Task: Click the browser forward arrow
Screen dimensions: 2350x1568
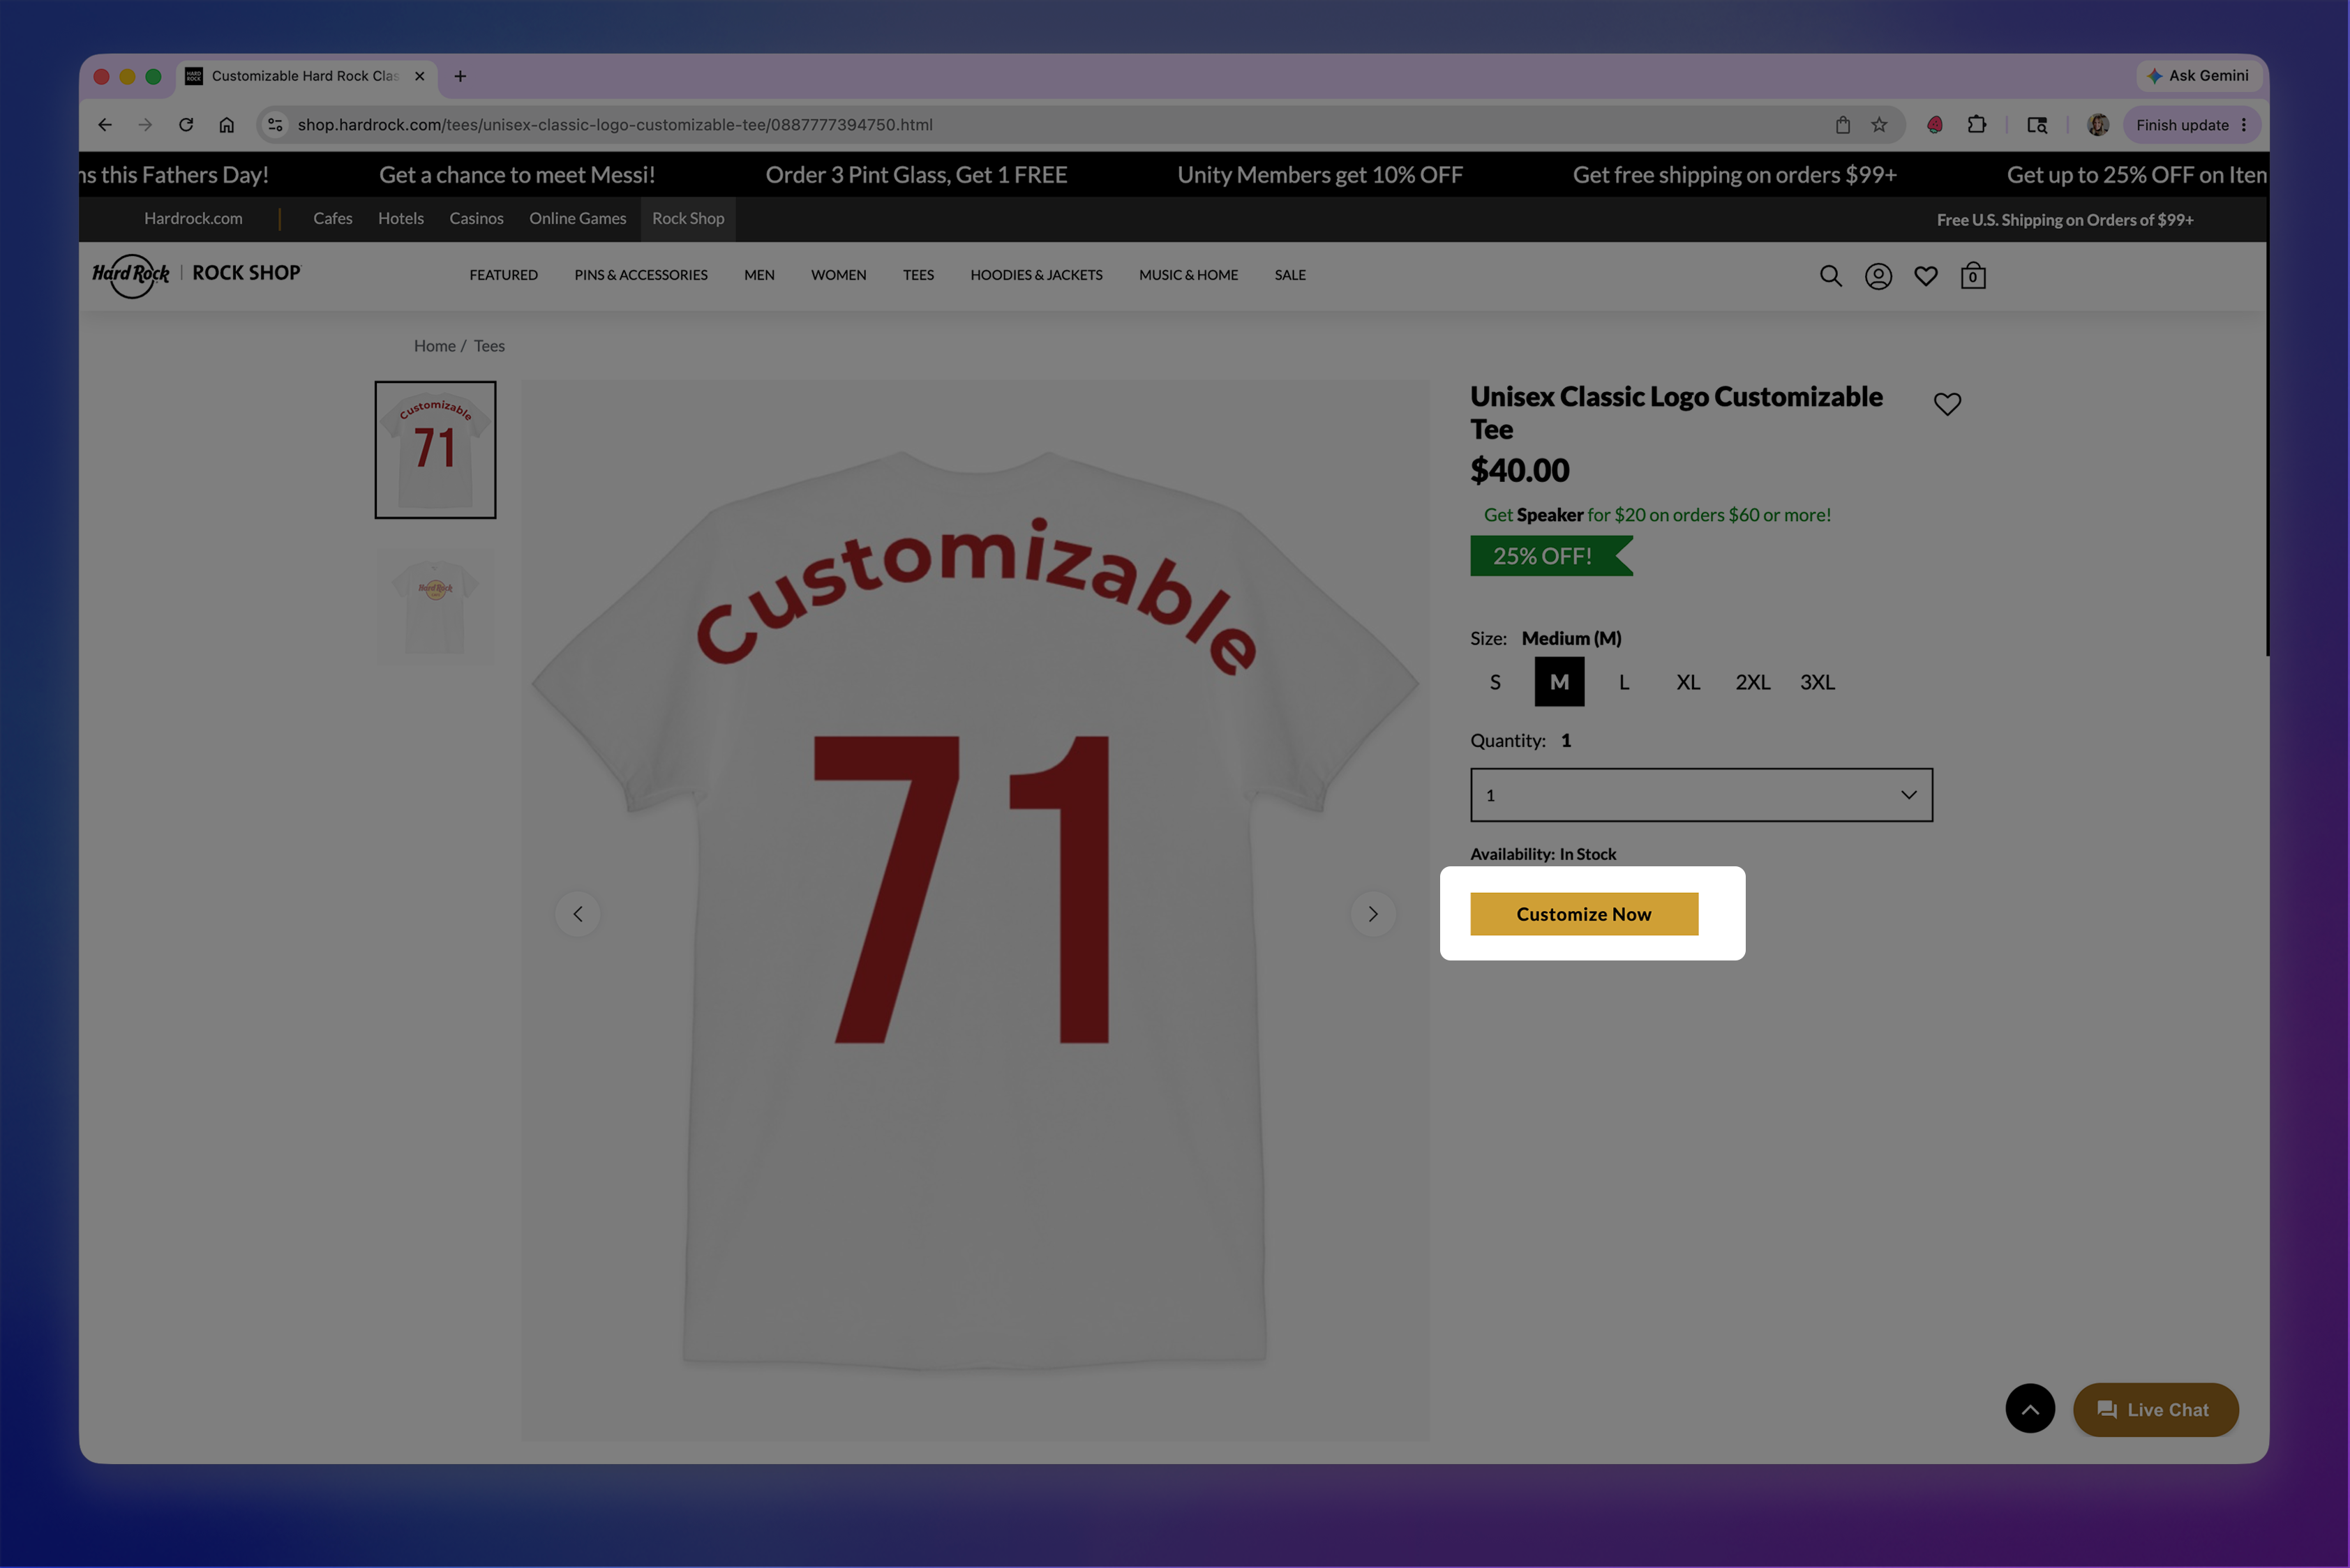Action: pyautogui.click(x=145, y=125)
